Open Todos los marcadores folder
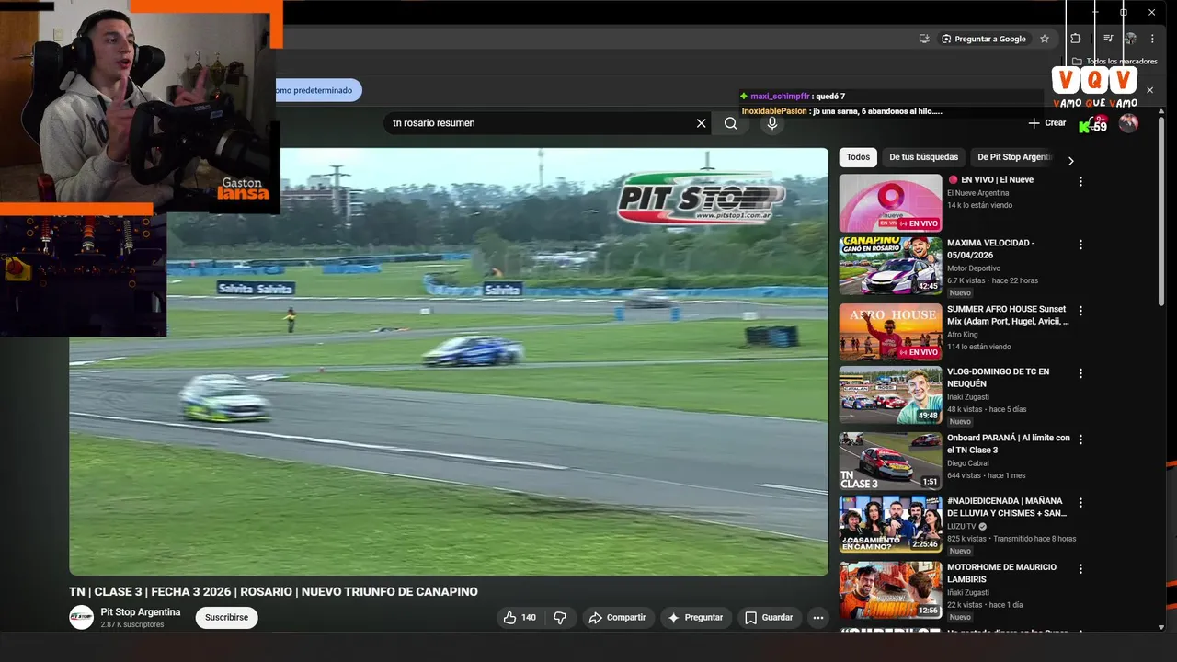Image resolution: width=1177 pixels, height=662 pixels. click(1114, 62)
